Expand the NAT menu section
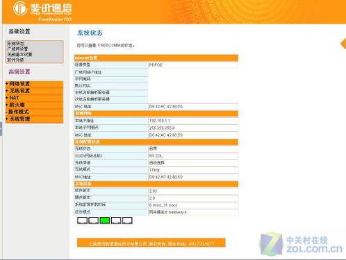346x260 pixels. 34,98
